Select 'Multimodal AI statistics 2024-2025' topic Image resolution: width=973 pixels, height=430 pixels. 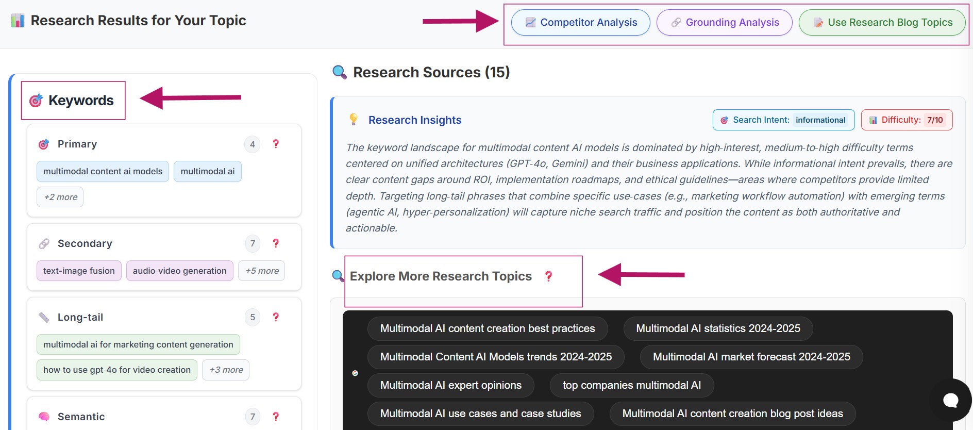click(x=718, y=328)
